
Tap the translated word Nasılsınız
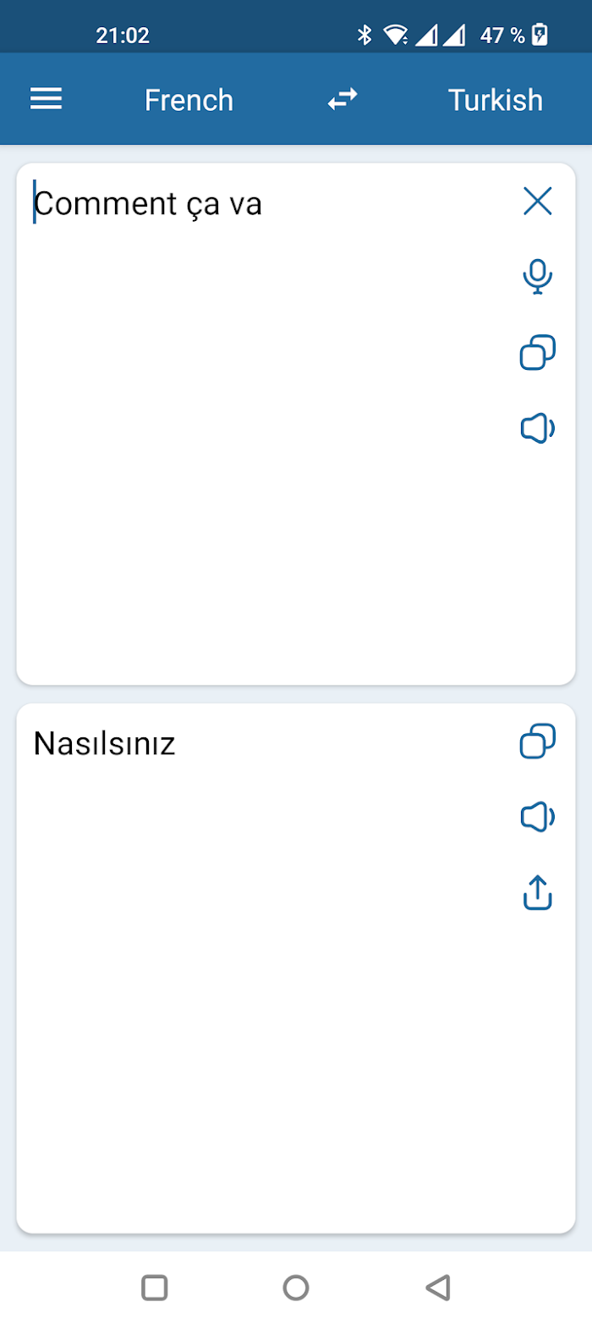pos(104,744)
